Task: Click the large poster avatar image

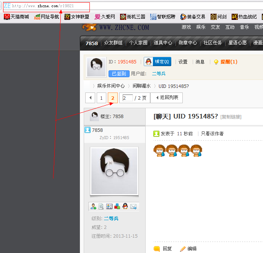Action: (114, 171)
